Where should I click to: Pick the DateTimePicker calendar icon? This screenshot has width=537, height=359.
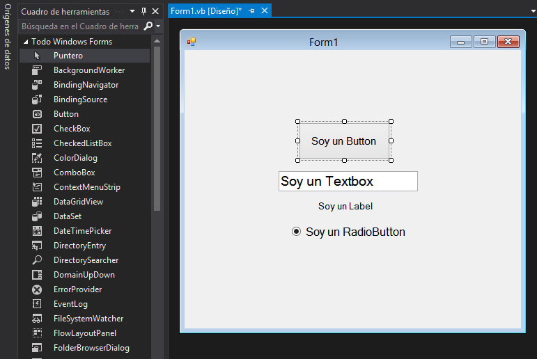click(x=37, y=231)
